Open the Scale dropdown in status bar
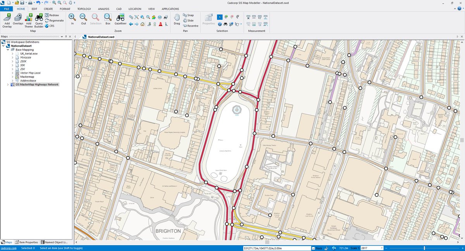Image resolution: width=465 pixels, height=251 pixels. 382,248
